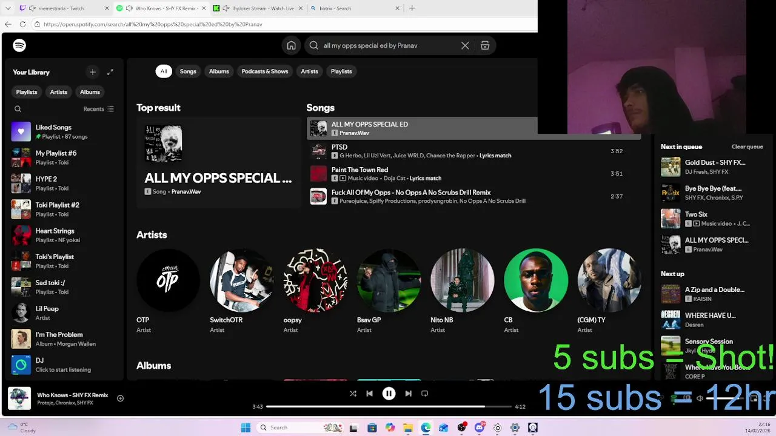This screenshot has width=776, height=436.
Task: Open the weather widget showing Cloudy
Action: pos(22,428)
